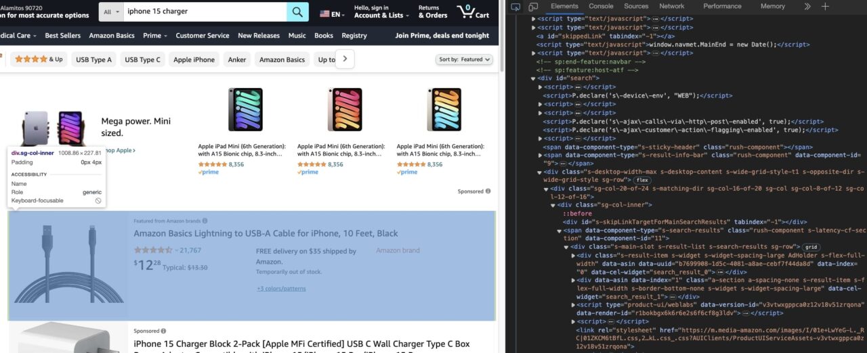Select the USB Type A filter chip
This screenshot has height=353, width=867.
(93, 60)
